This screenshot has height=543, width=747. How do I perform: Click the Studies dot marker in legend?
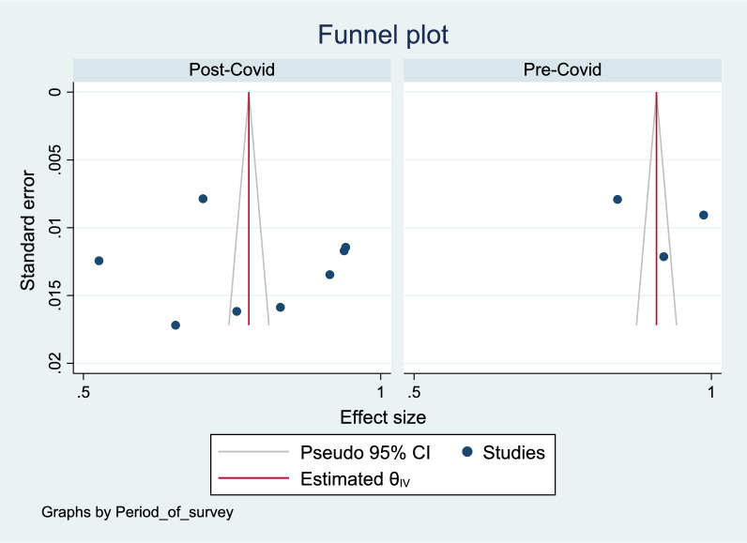click(467, 452)
